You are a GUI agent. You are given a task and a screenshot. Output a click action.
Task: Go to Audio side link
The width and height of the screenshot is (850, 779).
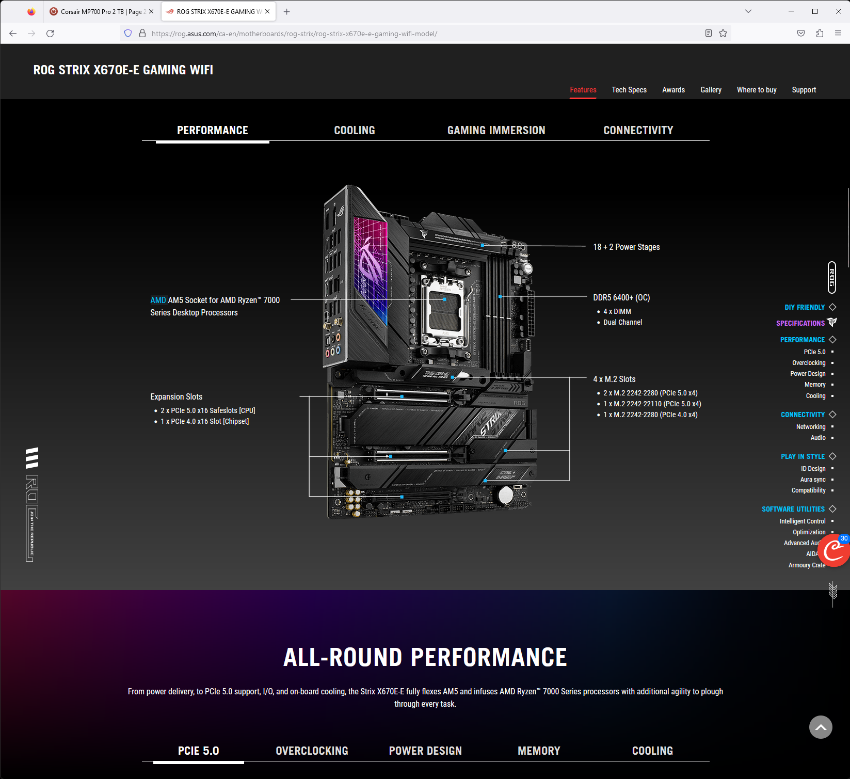(x=818, y=438)
